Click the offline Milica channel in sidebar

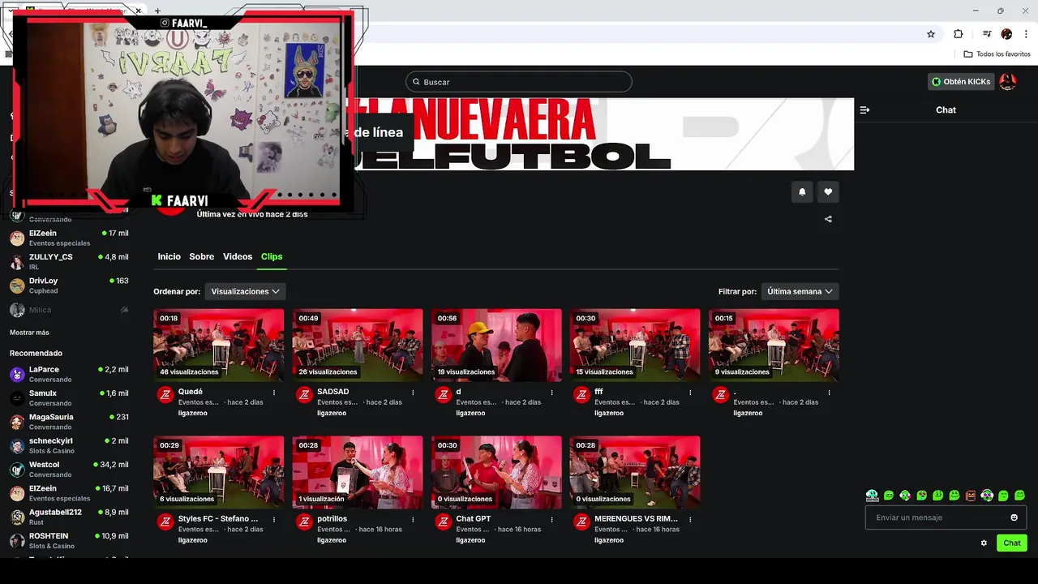69,310
